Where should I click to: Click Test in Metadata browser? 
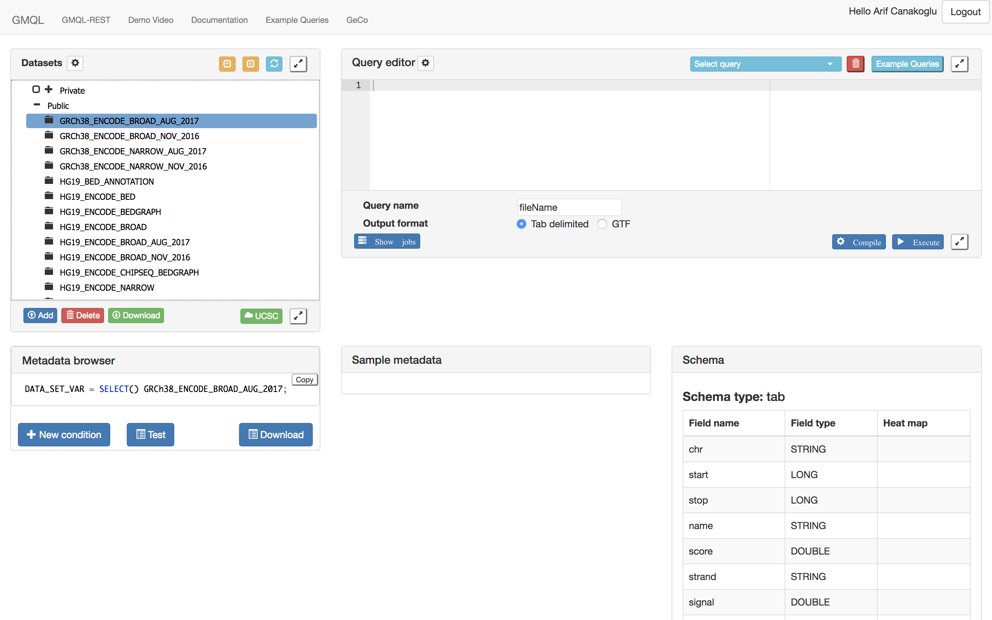[x=151, y=435]
